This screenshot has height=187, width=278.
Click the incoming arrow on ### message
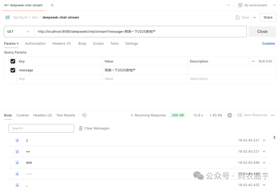point(17,162)
